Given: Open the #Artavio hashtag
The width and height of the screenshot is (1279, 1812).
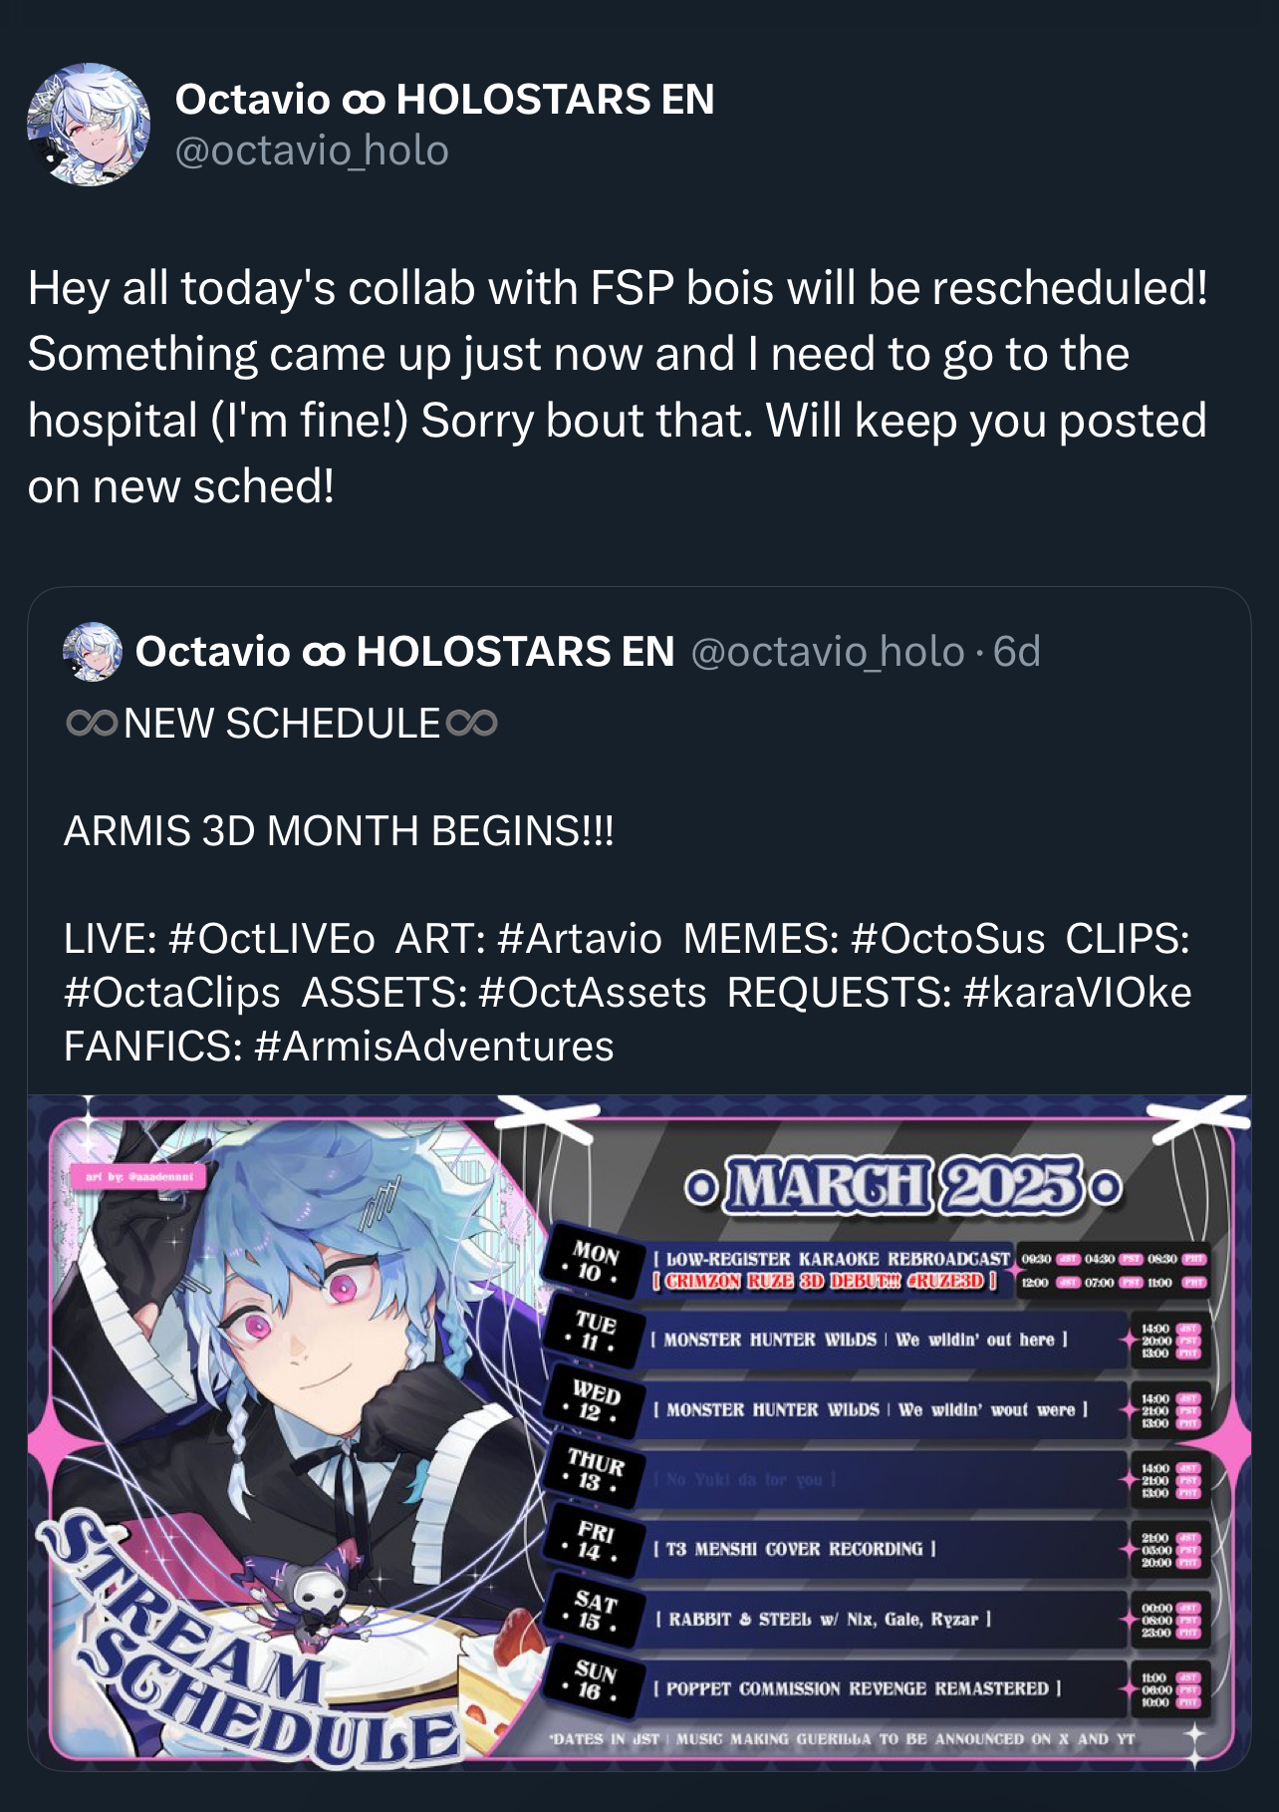Looking at the screenshot, I should pos(580,939).
